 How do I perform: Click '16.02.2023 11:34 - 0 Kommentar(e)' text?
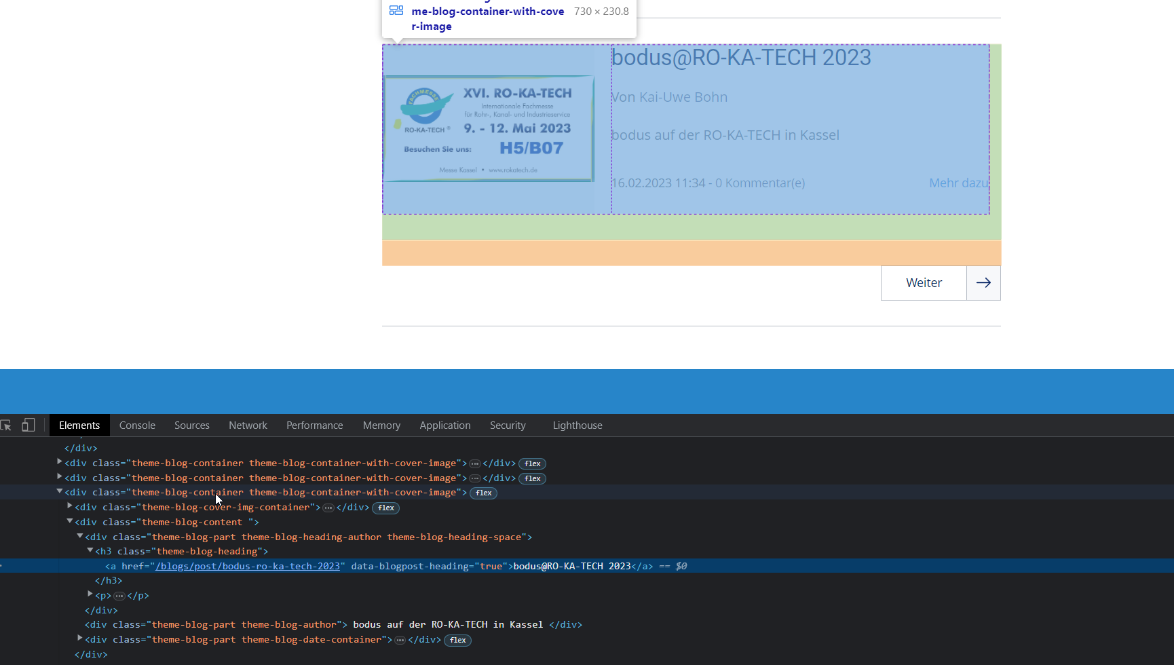point(708,183)
